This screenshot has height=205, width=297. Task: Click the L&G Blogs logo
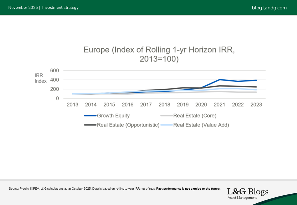248,193
